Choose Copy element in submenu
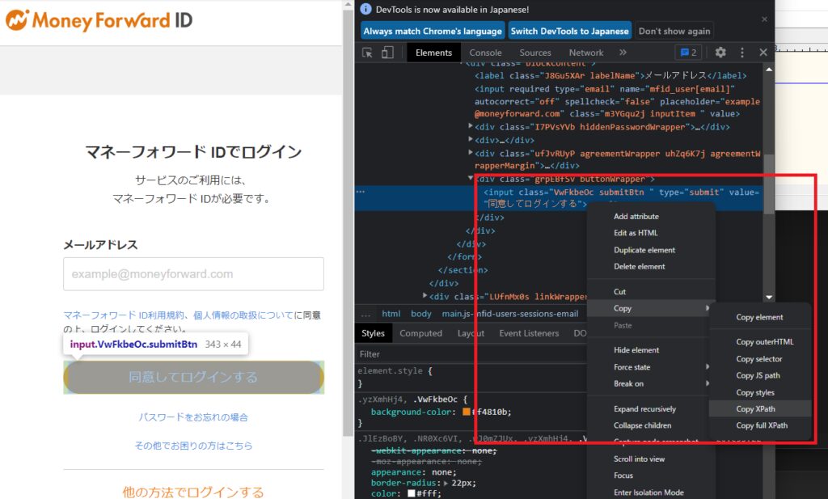Image resolution: width=828 pixels, height=499 pixels. [x=760, y=317]
